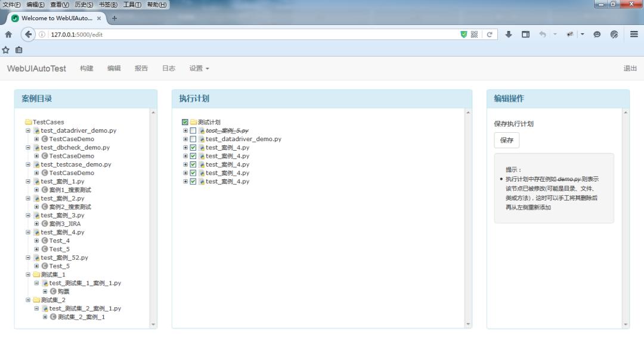Click the 退出 logout link
Viewport: 644px width, 343px height.
(630, 68)
